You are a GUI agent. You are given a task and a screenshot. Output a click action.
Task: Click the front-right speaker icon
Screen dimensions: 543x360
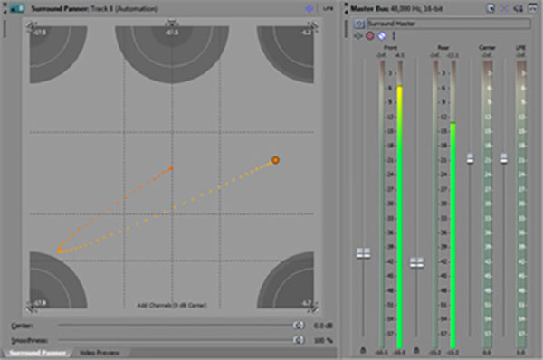coord(313,25)
